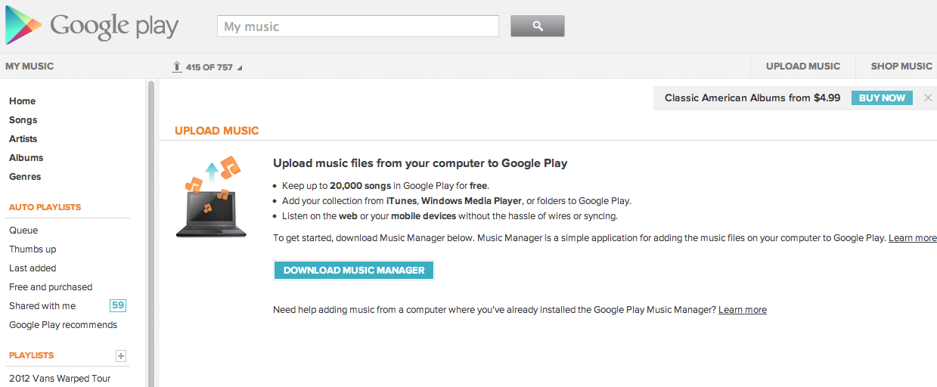
Task: Click Learn more about already installed Music Manager
Action: click(743, 310)
